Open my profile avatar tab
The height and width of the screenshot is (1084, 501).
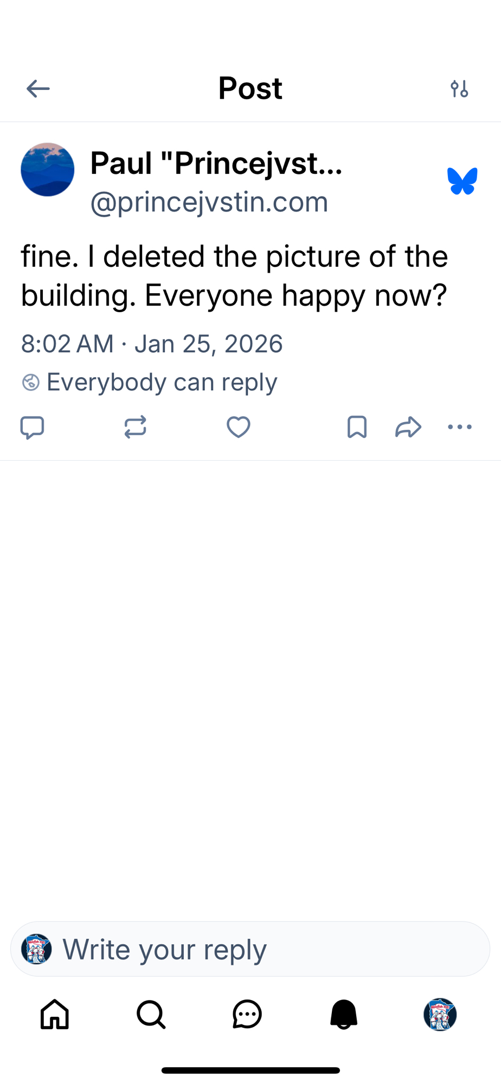pos(440,1014)
